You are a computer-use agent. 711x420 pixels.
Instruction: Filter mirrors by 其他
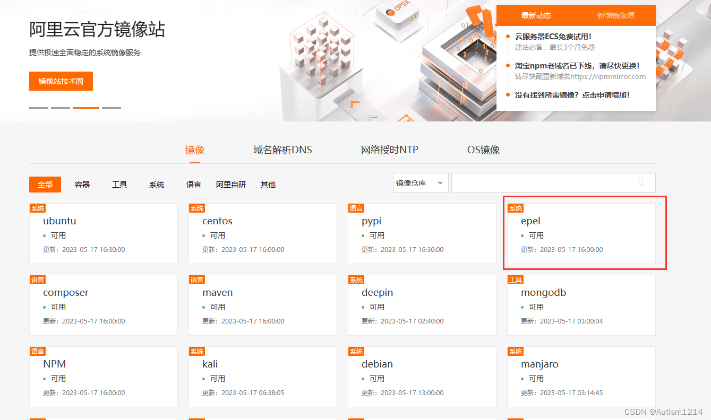tap(268, 185)
